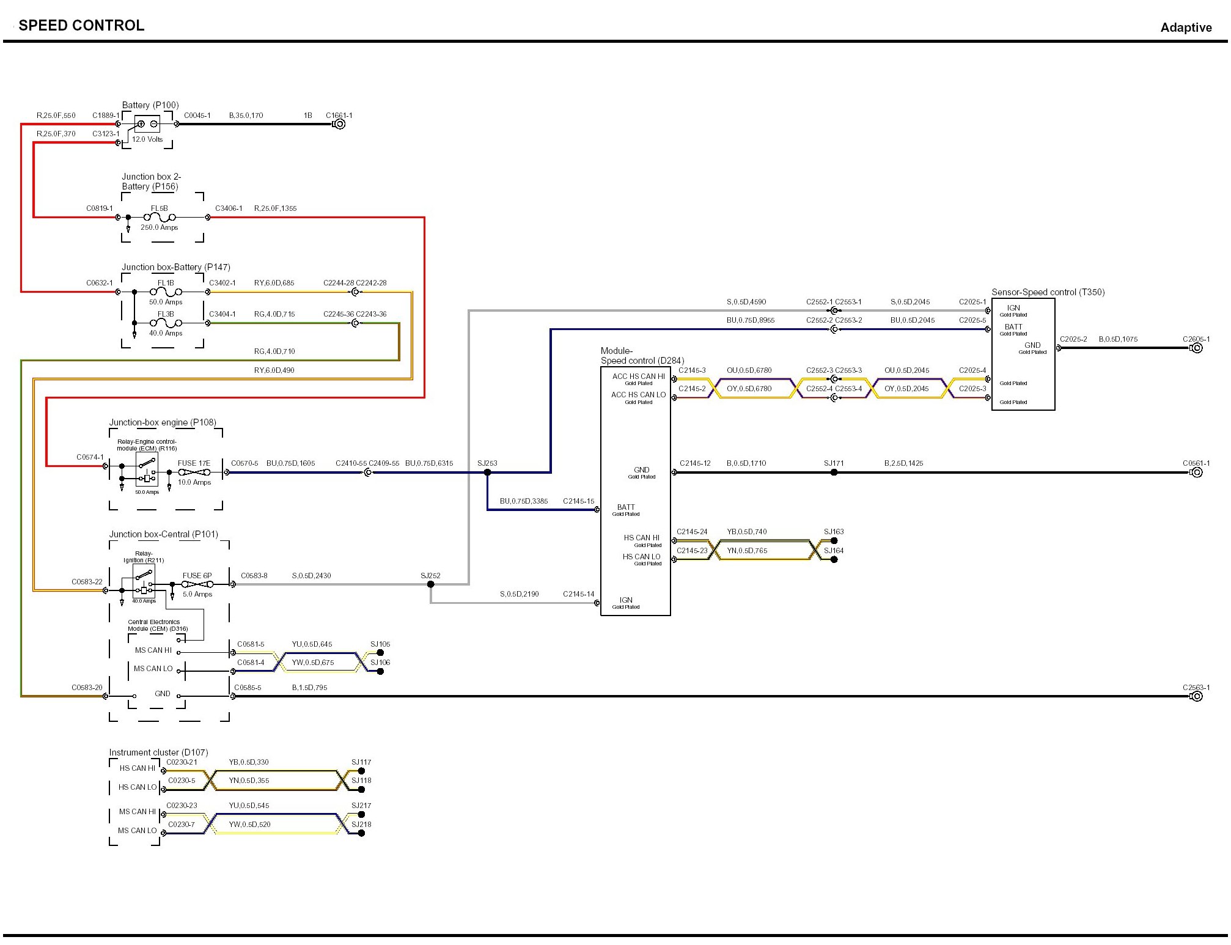Select the Module-Speed control (D284) label
Image resolution: width=1231 pixels, height=945 pixels.
pyautogui.click(x=642, y=356)
